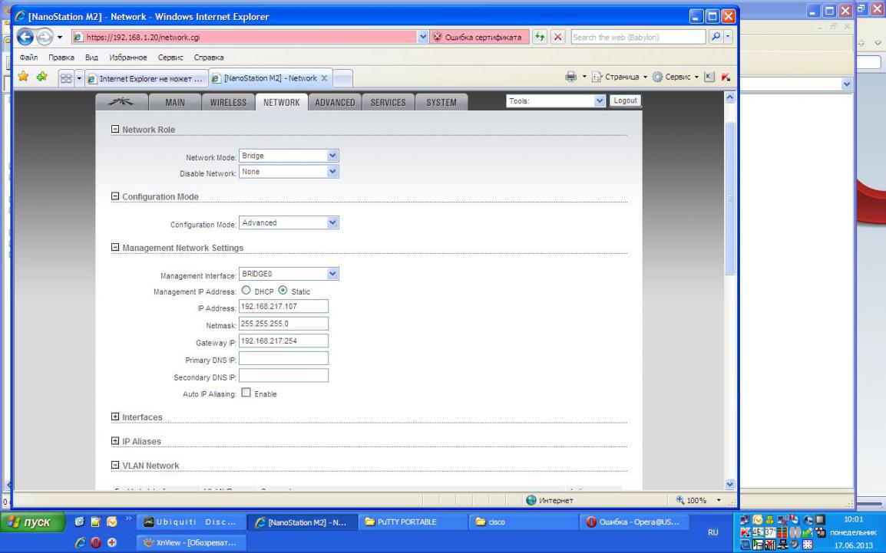Click the IE Back navigation arrow
Viewport: 886px width, 553px height.
click(24, 36)
